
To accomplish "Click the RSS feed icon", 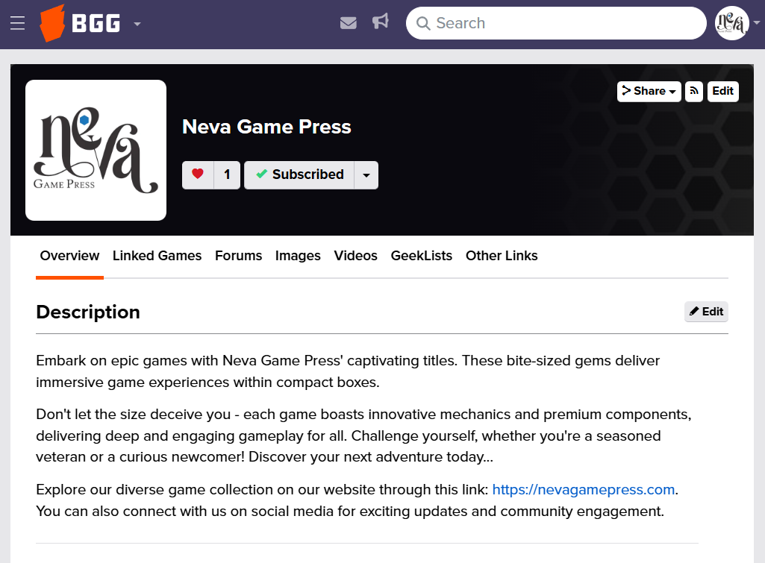I will click(694, 91).
